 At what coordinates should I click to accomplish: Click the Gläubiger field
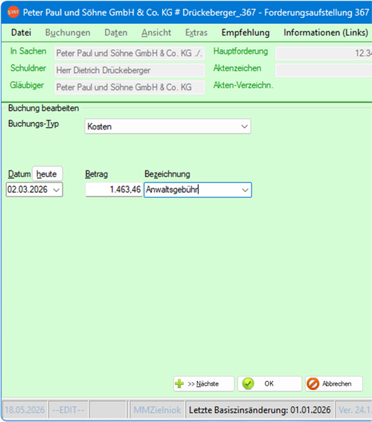(x=129, y=87)
